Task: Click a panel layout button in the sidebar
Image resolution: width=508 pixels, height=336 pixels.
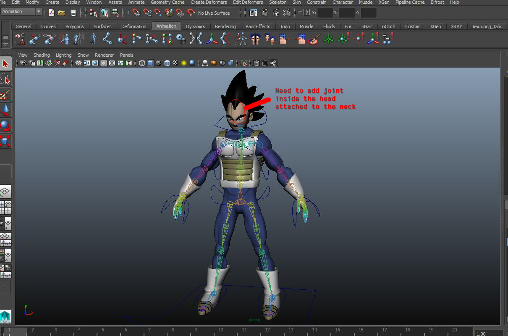Action: [5, 192]
